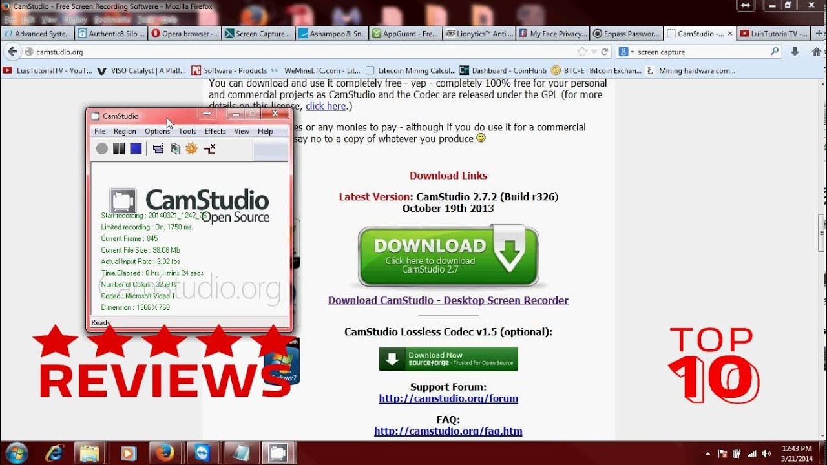Click Firefox icon on taskbar
827x465 pixels.
click(166, 453)
